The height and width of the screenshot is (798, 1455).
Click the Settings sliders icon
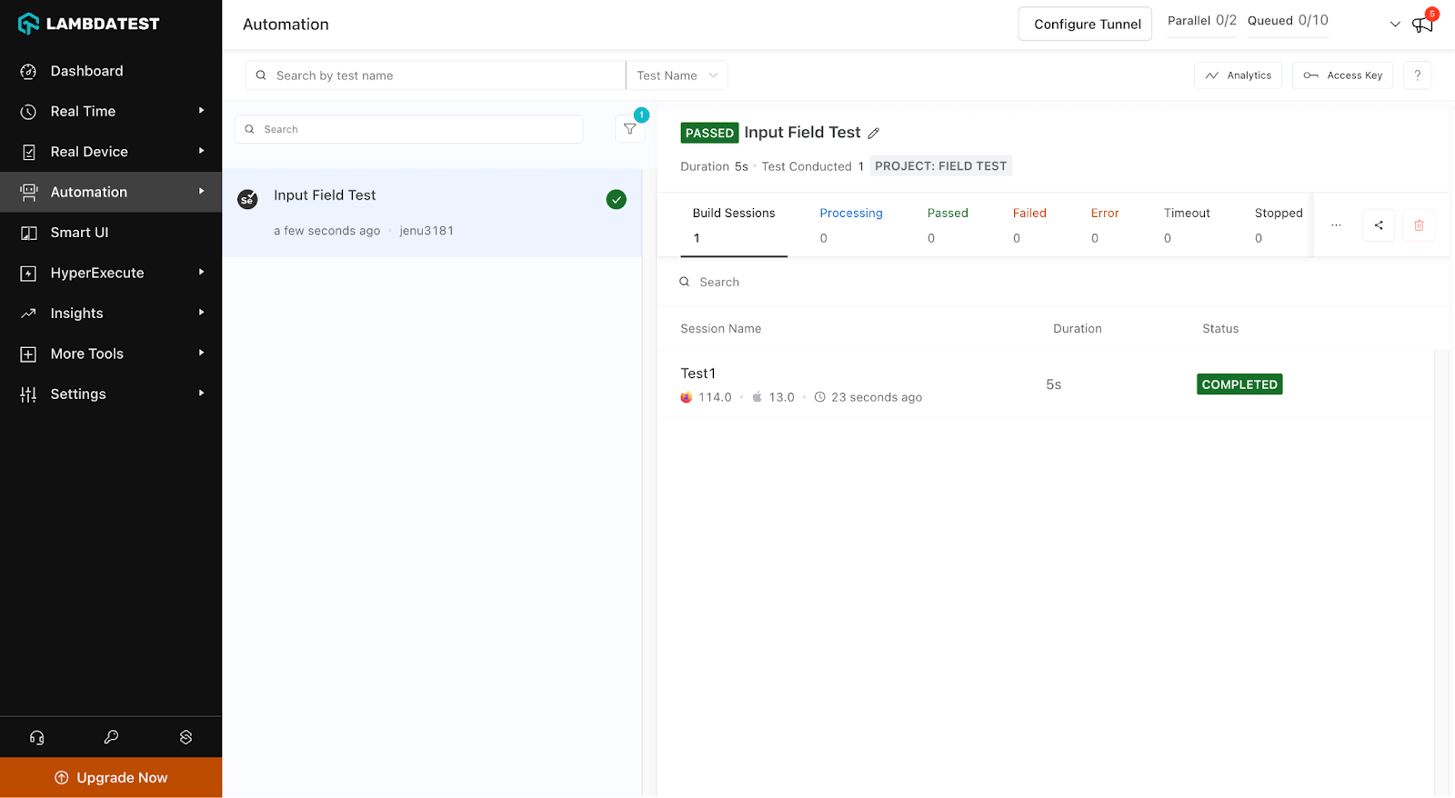[x=29, y=394]
